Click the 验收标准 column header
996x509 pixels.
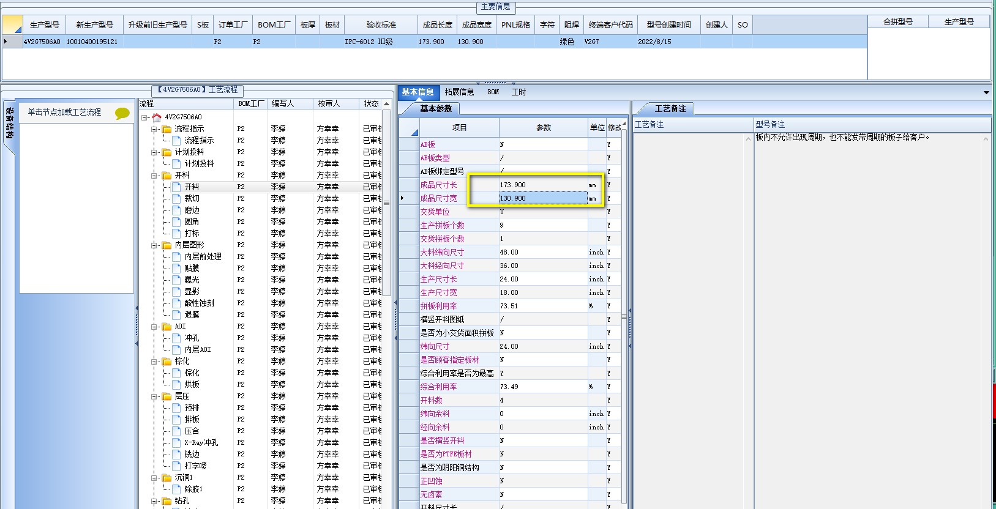coord(381,25)
